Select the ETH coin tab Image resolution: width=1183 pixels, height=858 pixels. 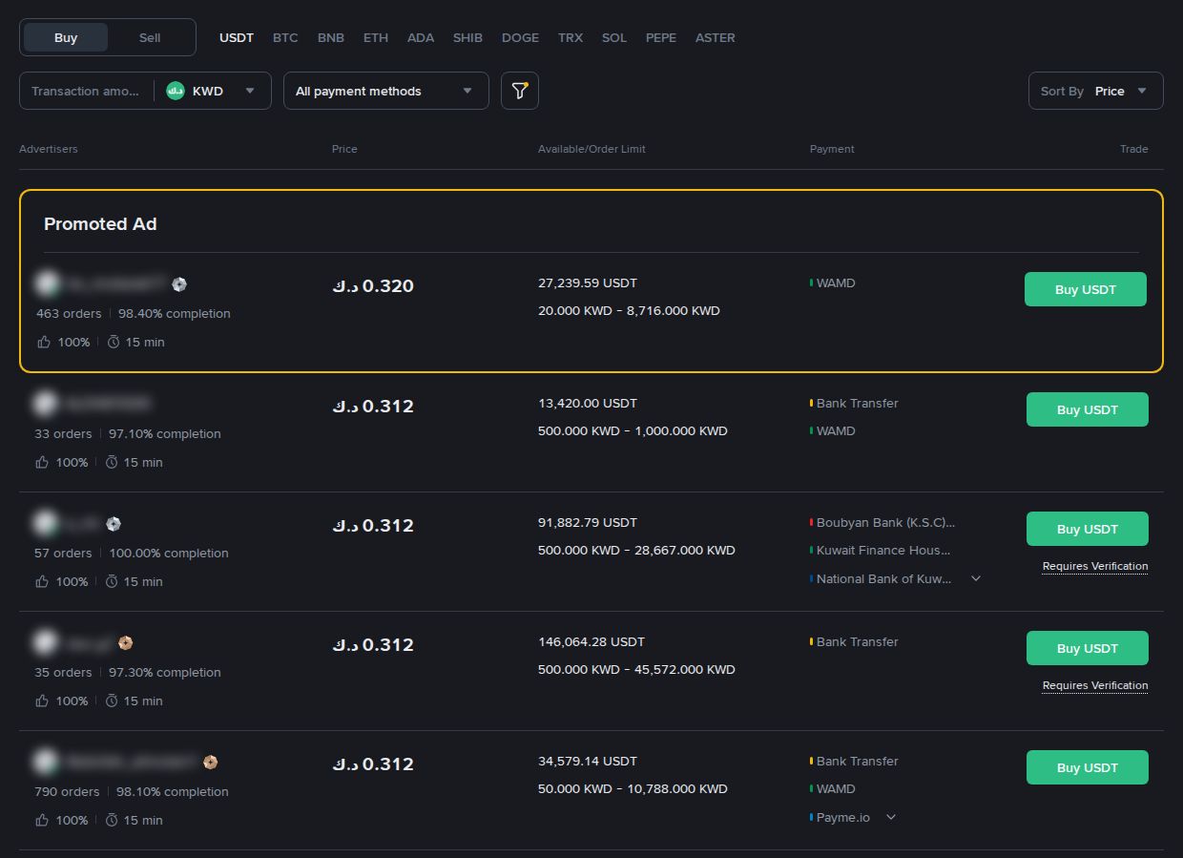pos(376,37)
